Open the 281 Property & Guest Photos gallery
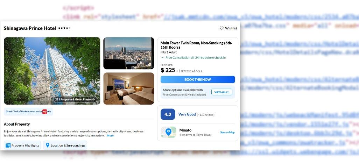Screen dimensions: 359x163 pos(75,99)
